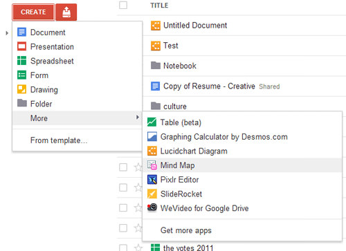This screenshot has height=251, width=346.
Task: Tick the checkbox in the WeVideo row
Action: coord(123,208)
